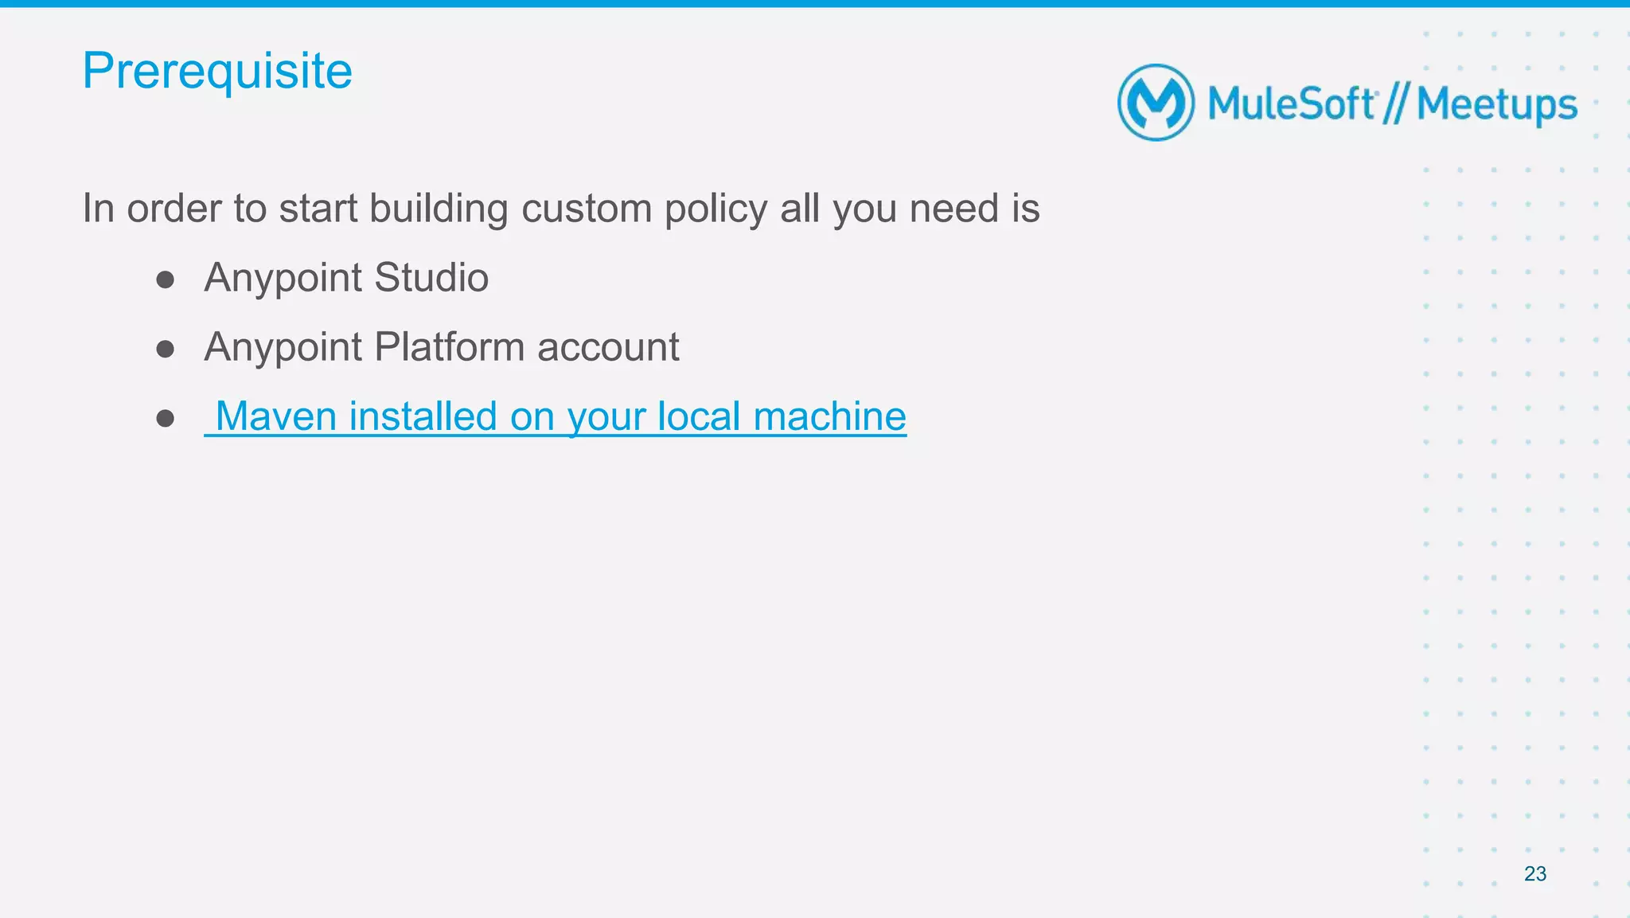
Task: Click the 'Anypoint Platform account' bullet text
Action: click(x=442, y=347)
